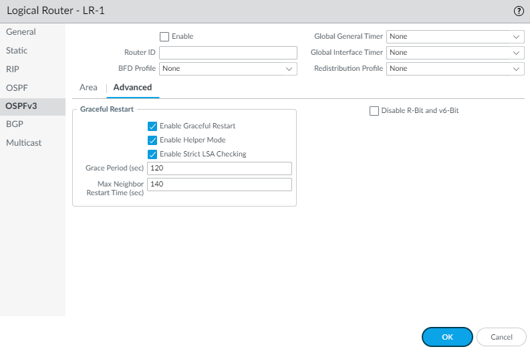The height and width of the screenshot is (355, 530).
Task: Uncheck Enable Strict LSA Checking
Action: click(x=152, y=154)
